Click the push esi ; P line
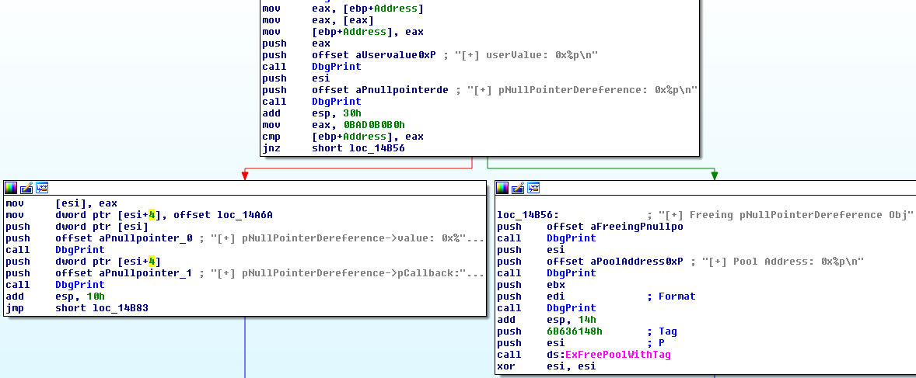The height and width of the screenshot is (378, 916). click(581, 343)
